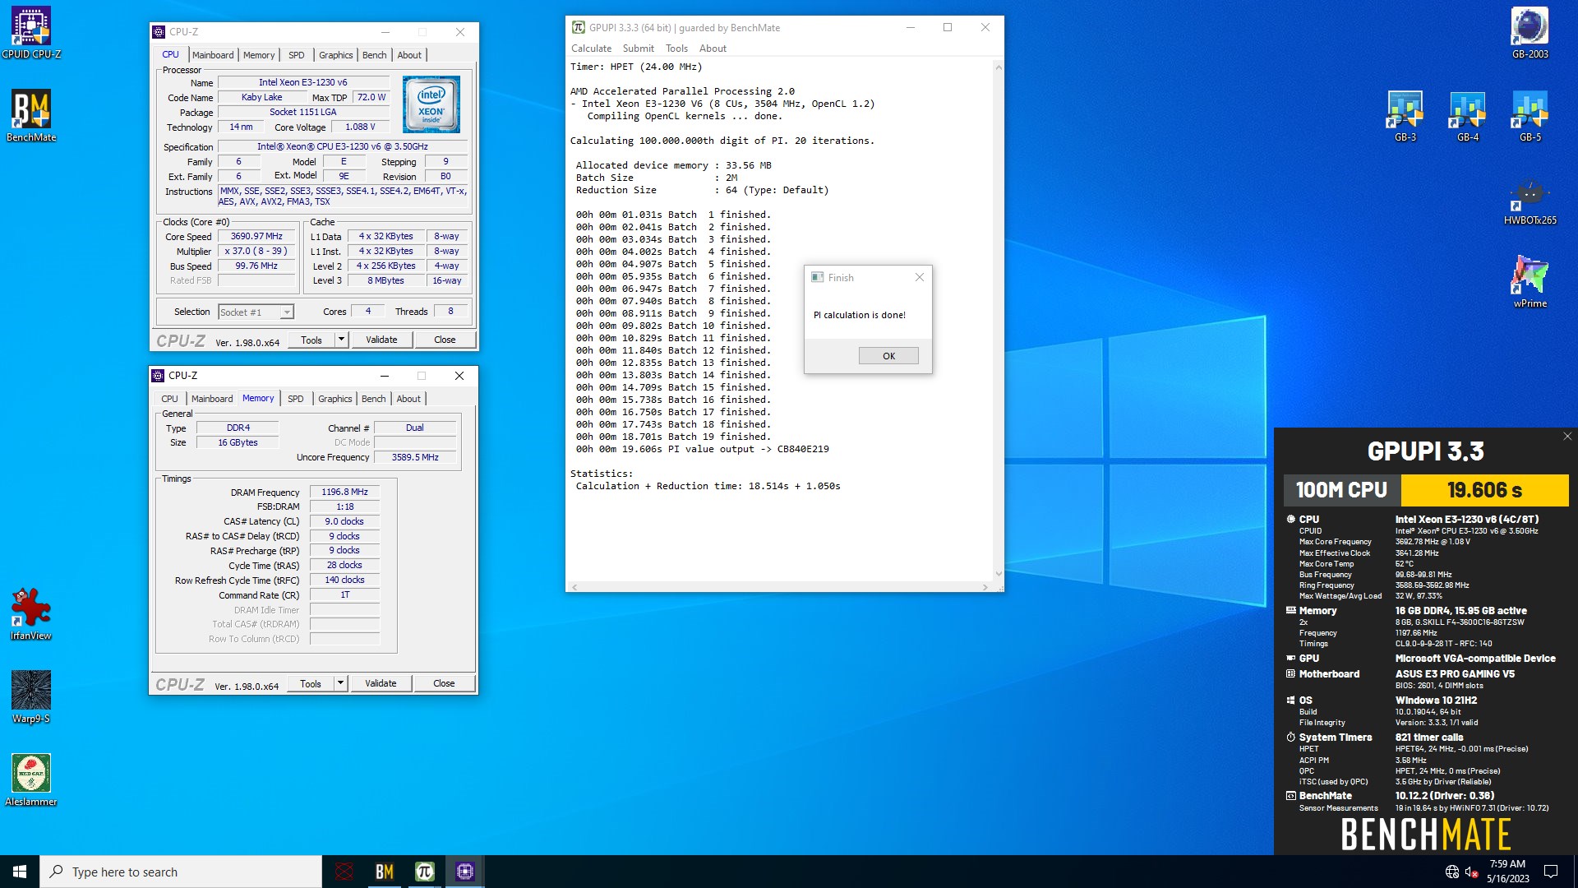Screen dimensions: 1578x888
Task: Expand Tools dropdown arrow in top CPU-Z
Action: pyautogui.click(x=341, y=340)
